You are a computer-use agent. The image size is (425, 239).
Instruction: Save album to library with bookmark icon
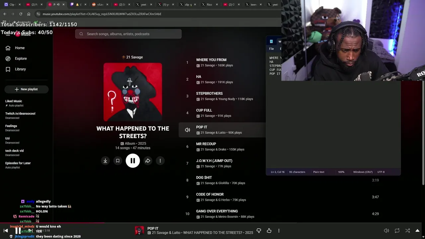(x=118, y=161)
